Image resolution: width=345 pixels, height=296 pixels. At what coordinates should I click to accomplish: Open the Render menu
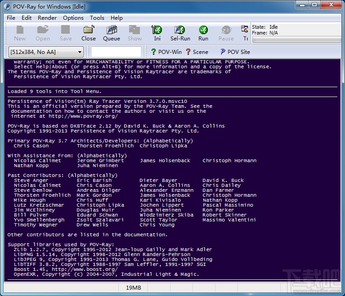pos(47,18)
